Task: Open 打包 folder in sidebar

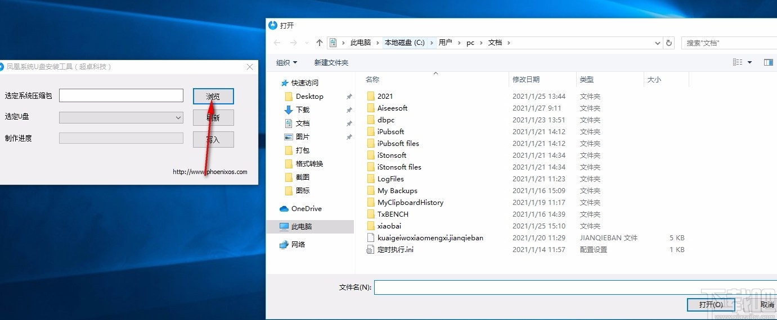Action: 303,150
